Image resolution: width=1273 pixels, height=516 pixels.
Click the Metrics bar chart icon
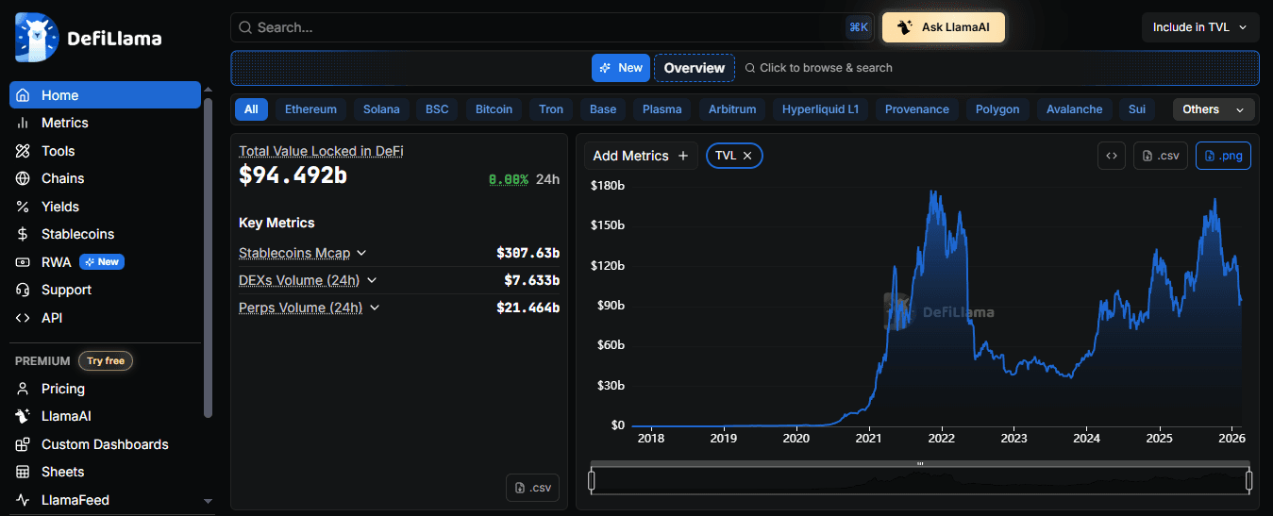[23, 123]
